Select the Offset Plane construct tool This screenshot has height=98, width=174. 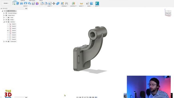pos(73,4)
